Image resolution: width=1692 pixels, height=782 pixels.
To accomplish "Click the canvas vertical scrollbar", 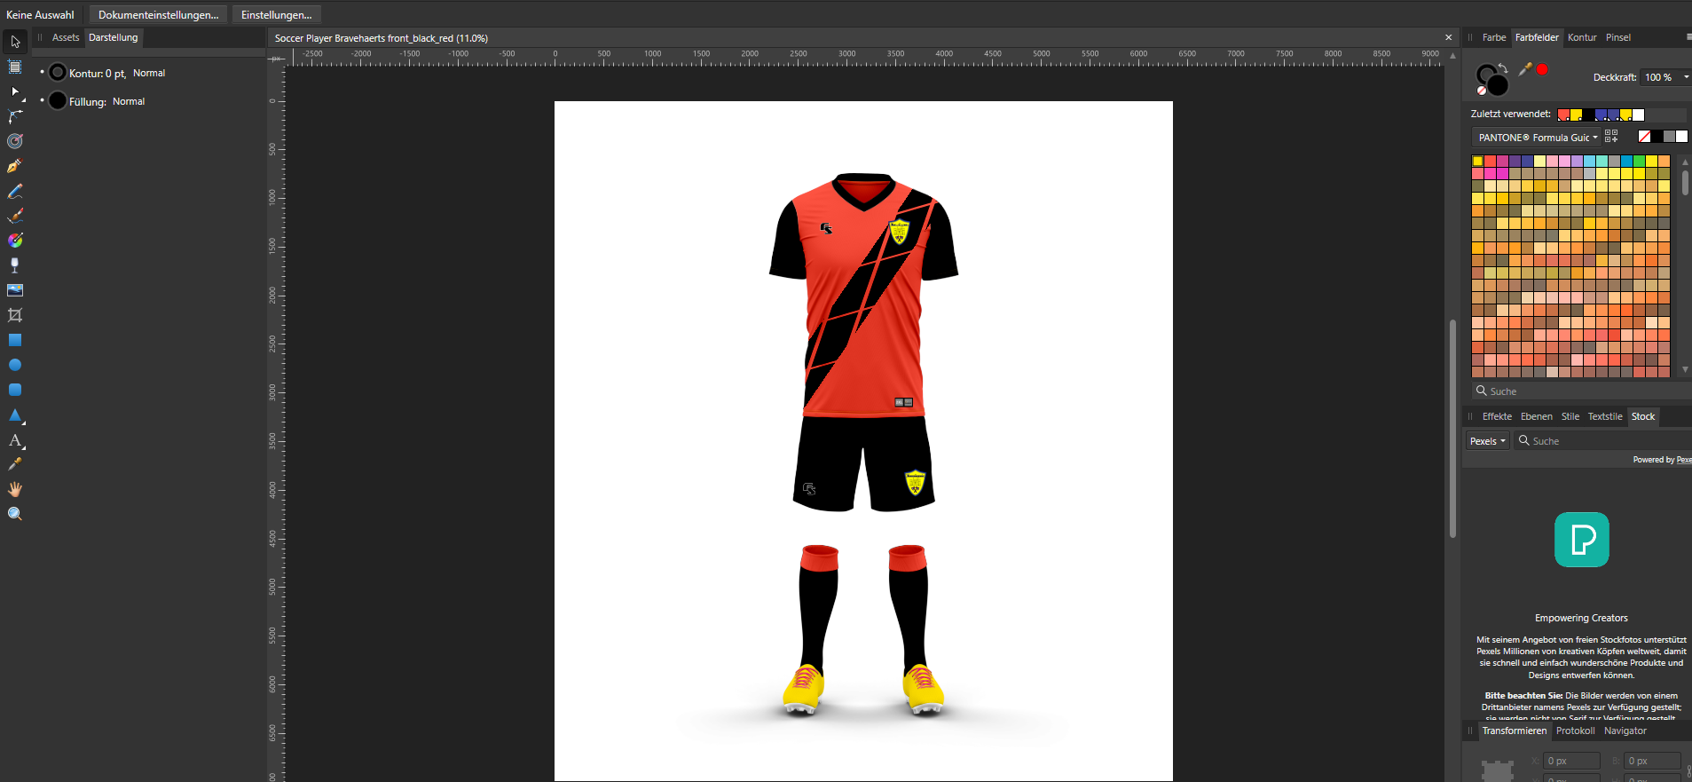I will tap(1452, 428).
